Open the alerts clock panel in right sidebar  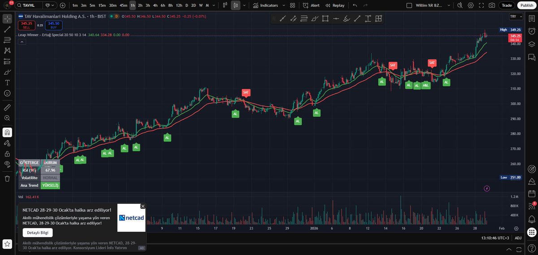pyautogui.click(x=532, y=31)
